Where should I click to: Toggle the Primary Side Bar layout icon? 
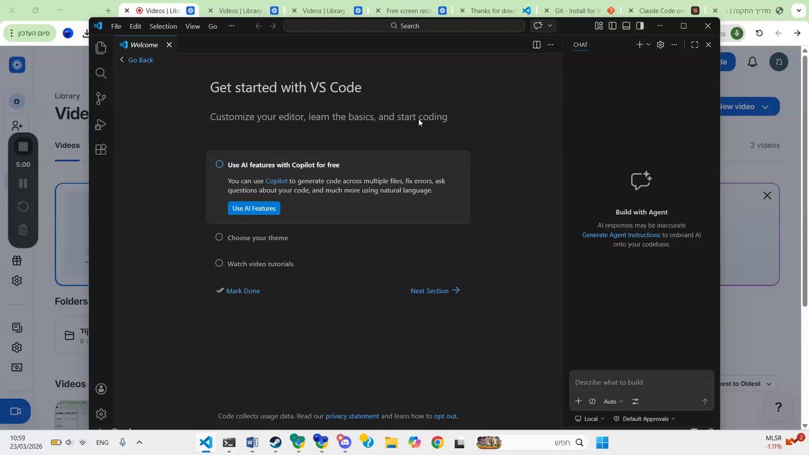click(612, 26)
